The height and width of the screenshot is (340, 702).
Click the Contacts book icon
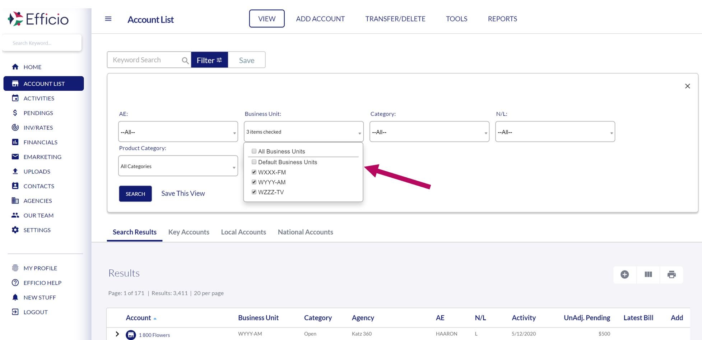coord(15,186)
